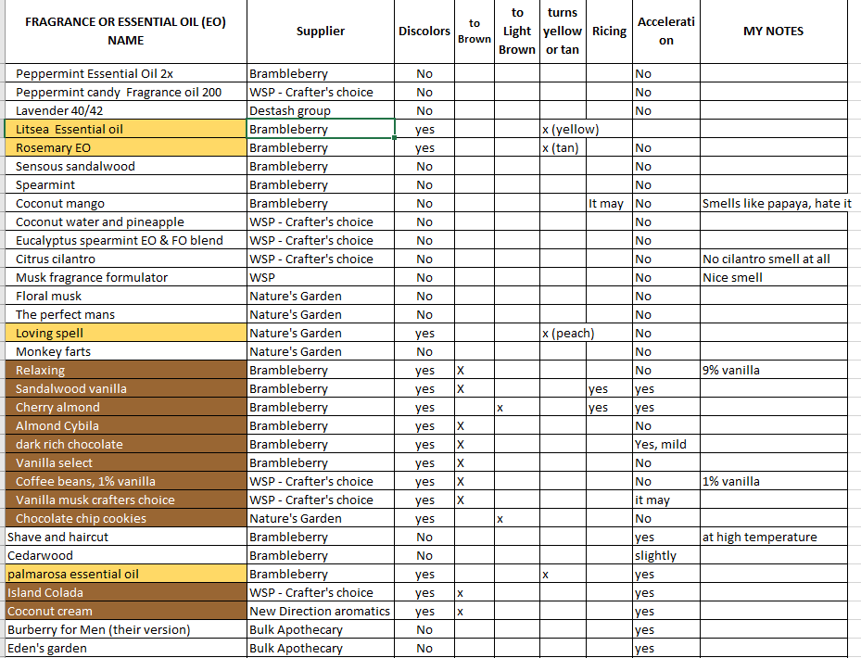Select the "to Light Brown" column header
The image size is (861, 658).
coord(517,31)
